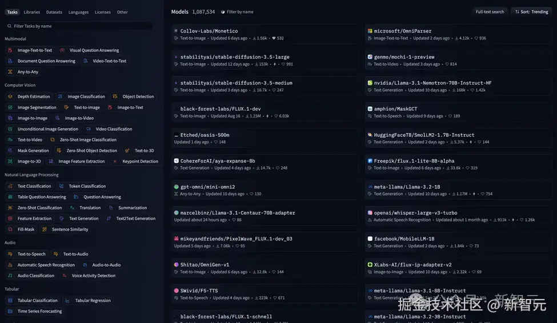
Task: Click the Keypoint Detection icon
Action: [115, 161]
